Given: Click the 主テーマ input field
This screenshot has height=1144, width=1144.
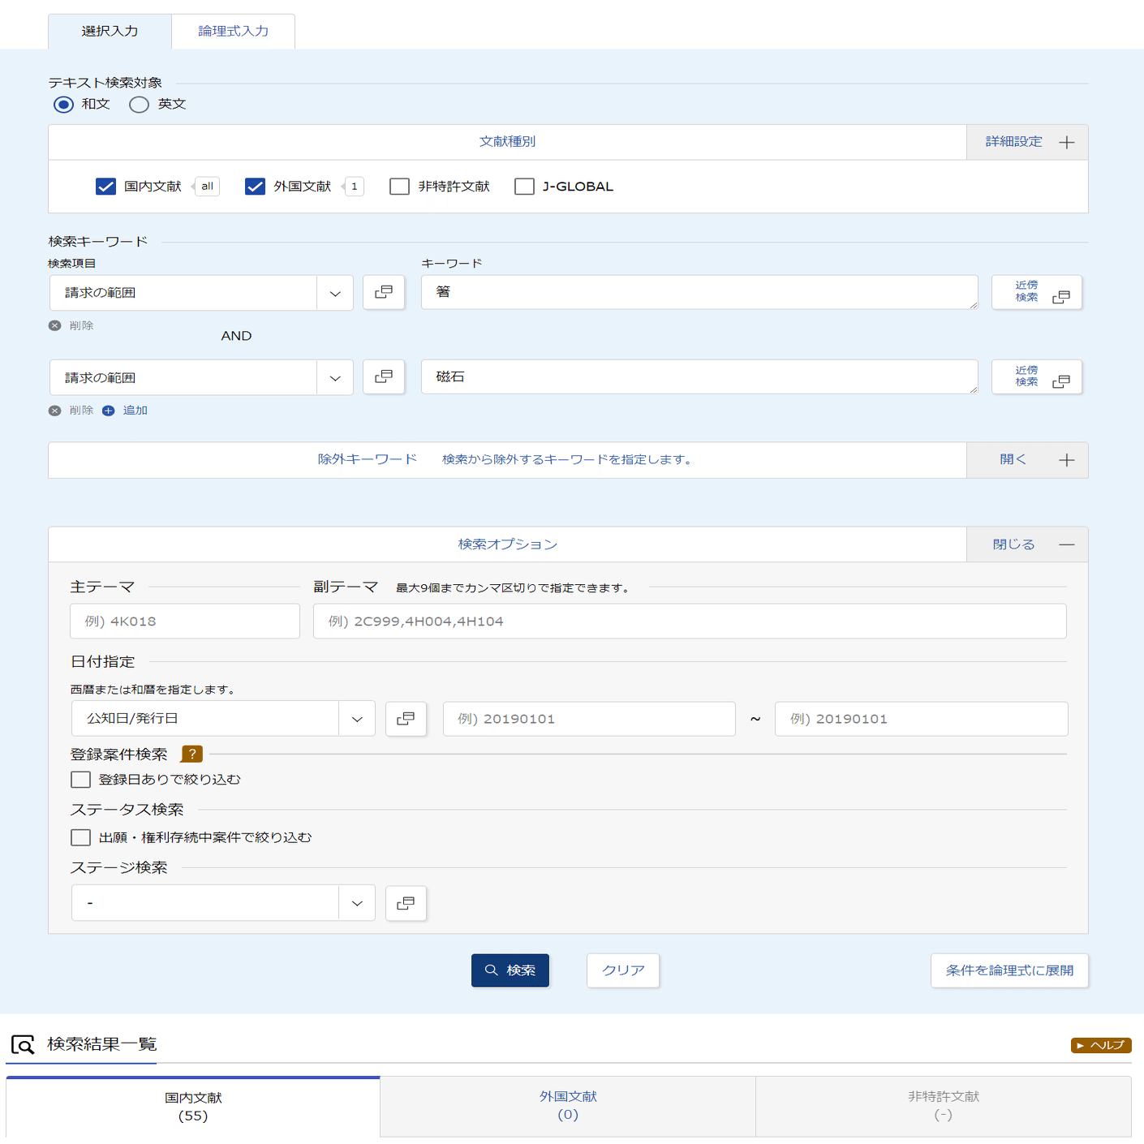Looking at the screenshot, I should [x=184, y=621].
